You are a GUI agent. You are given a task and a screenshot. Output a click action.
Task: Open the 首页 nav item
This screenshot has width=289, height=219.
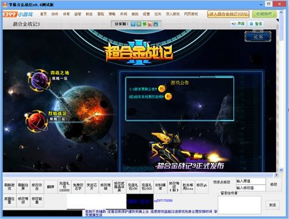tap(44, 14)
